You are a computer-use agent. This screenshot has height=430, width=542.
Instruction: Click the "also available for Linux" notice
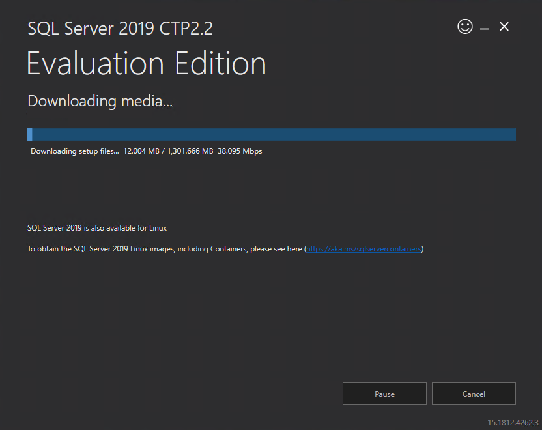point(97,228)
